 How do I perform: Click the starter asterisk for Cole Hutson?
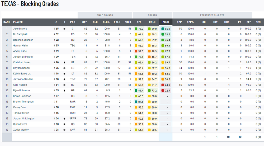[64, 85]
